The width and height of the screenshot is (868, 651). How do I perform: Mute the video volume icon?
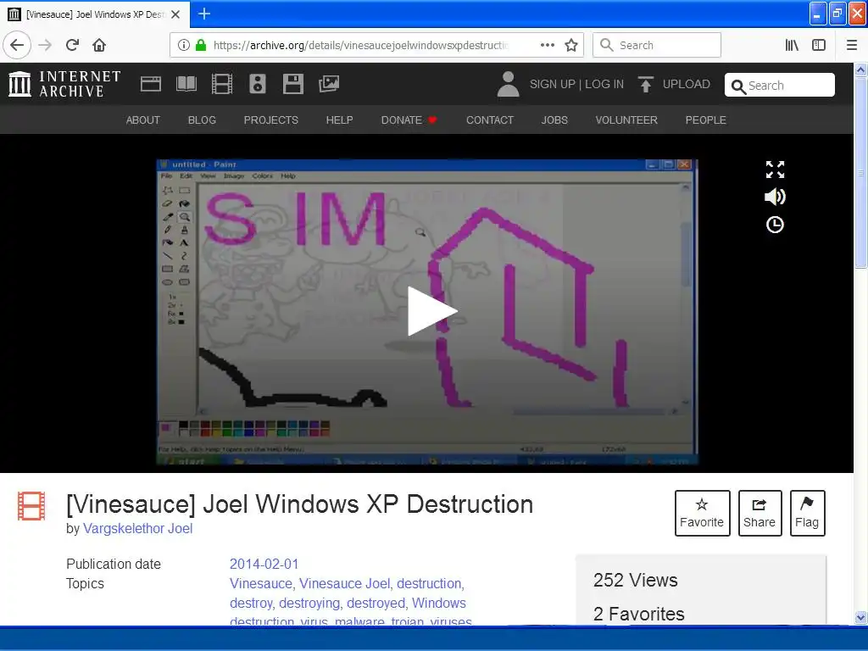[775, 197]
